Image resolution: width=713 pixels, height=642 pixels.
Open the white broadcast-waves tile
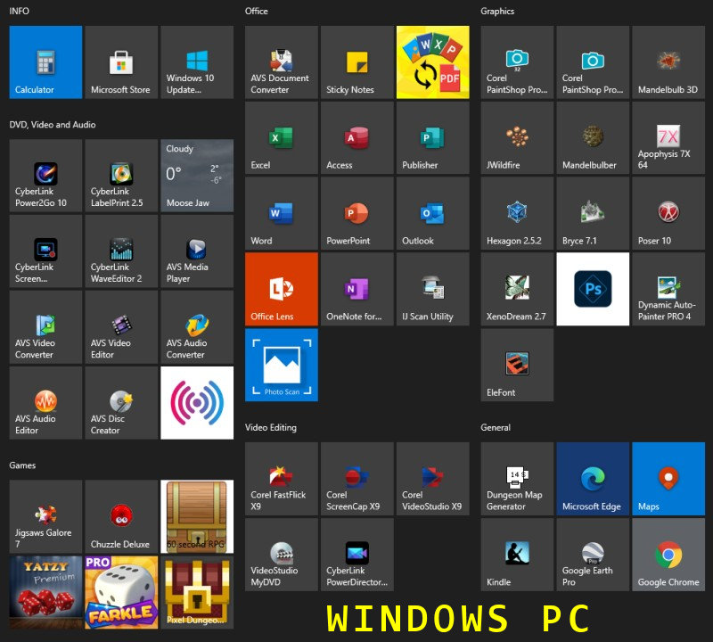[x=197, y=403]
